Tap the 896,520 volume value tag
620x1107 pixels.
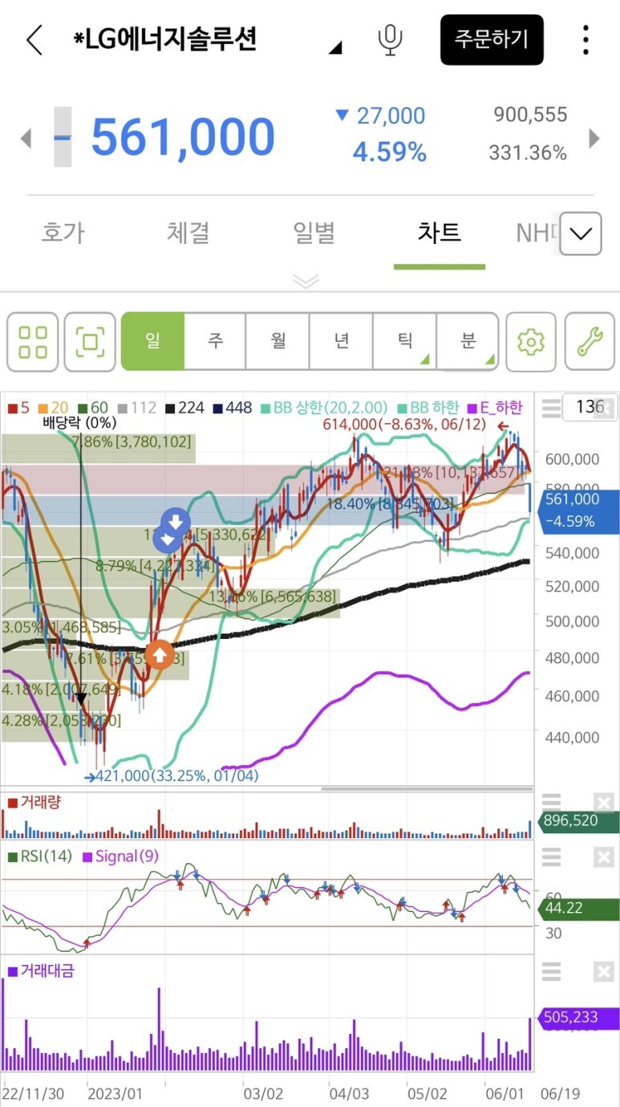click(x=579, y=821)
